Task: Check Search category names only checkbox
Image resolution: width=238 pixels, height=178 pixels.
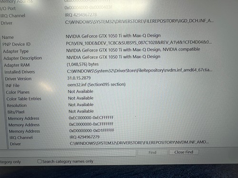Action: 40,161
